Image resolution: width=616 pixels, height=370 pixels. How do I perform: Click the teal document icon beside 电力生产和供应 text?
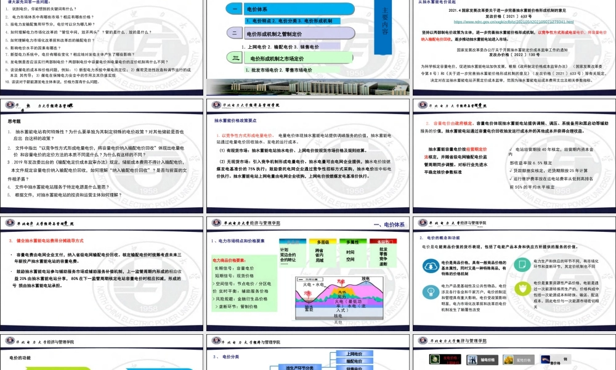522,265
